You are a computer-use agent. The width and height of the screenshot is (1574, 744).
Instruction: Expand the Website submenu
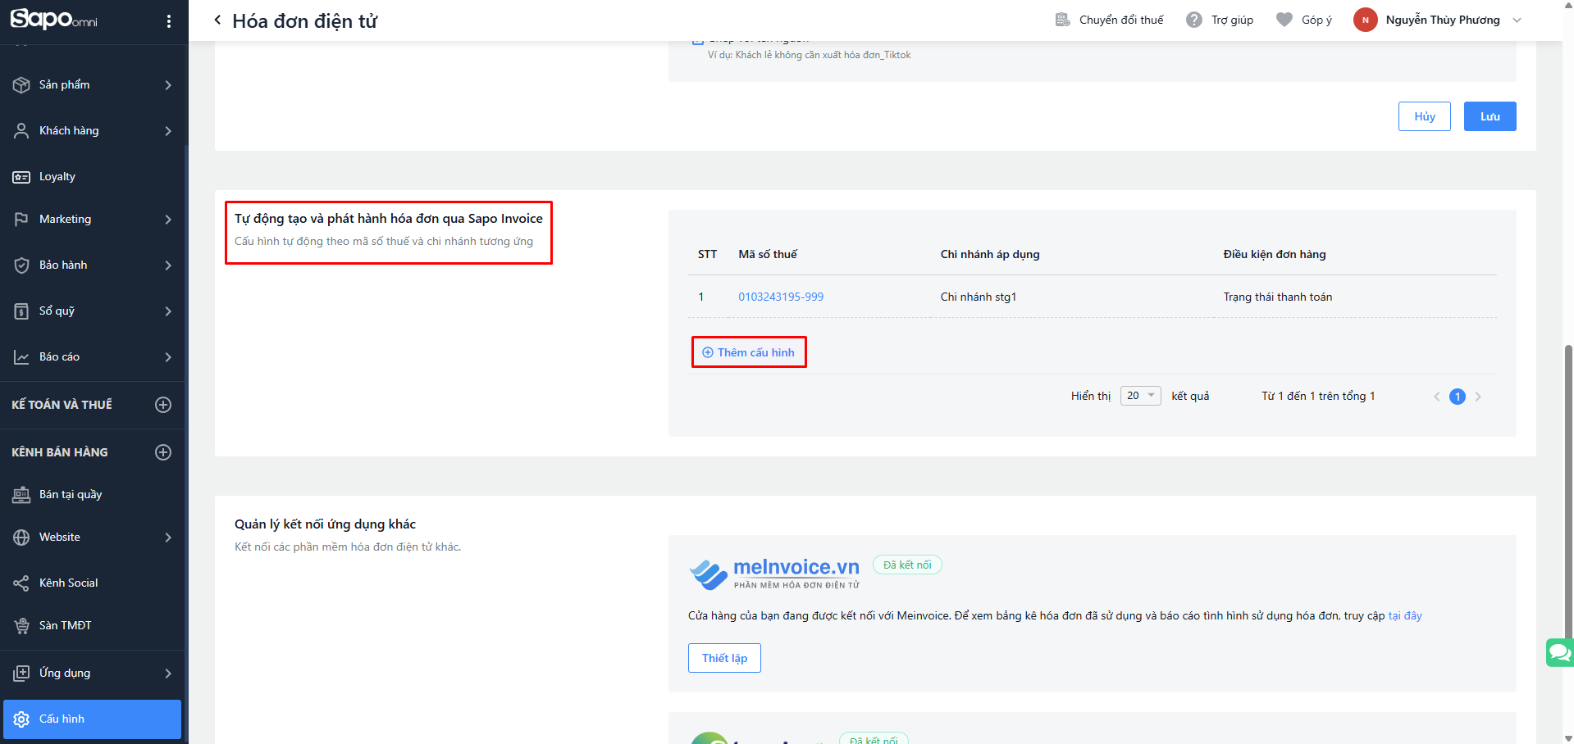[168, 538]
